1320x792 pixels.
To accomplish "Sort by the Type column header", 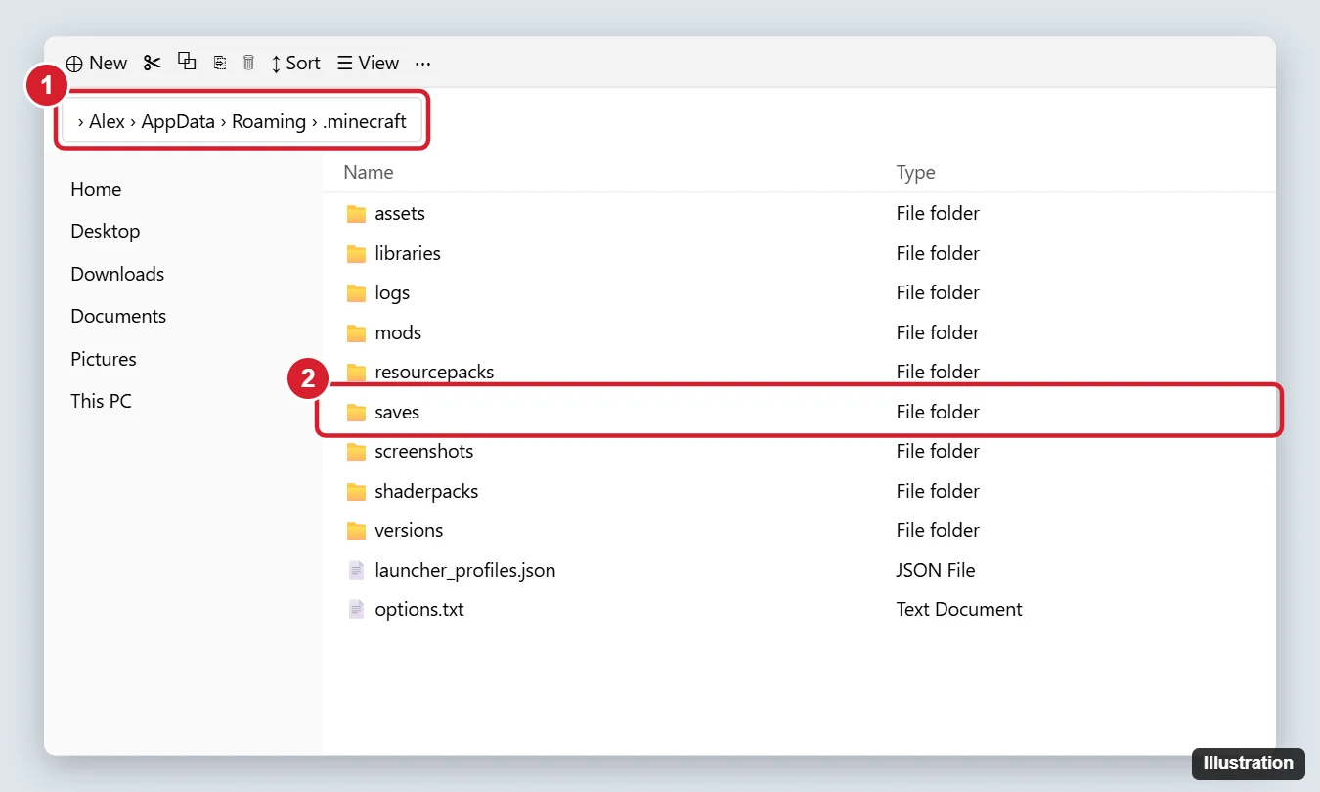I will click(x=916, y=172).
